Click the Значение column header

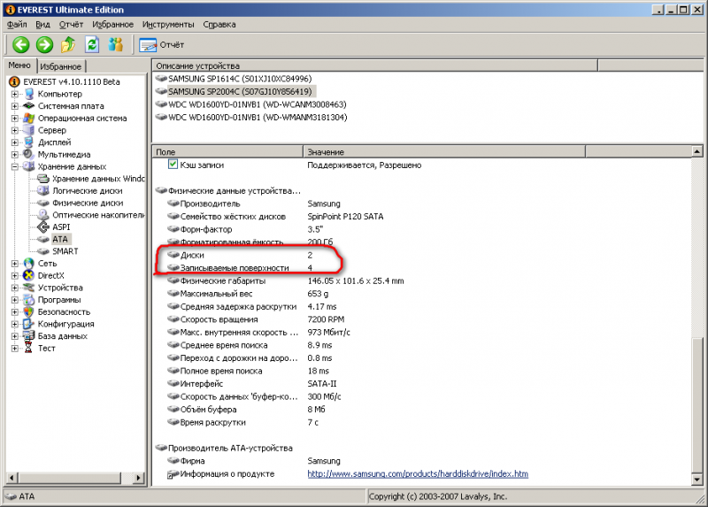click(x=444, y=151)
